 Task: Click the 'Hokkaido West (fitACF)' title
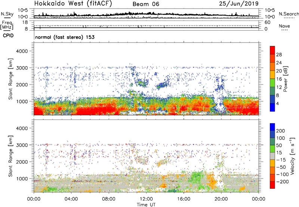[x=73, y=4]
